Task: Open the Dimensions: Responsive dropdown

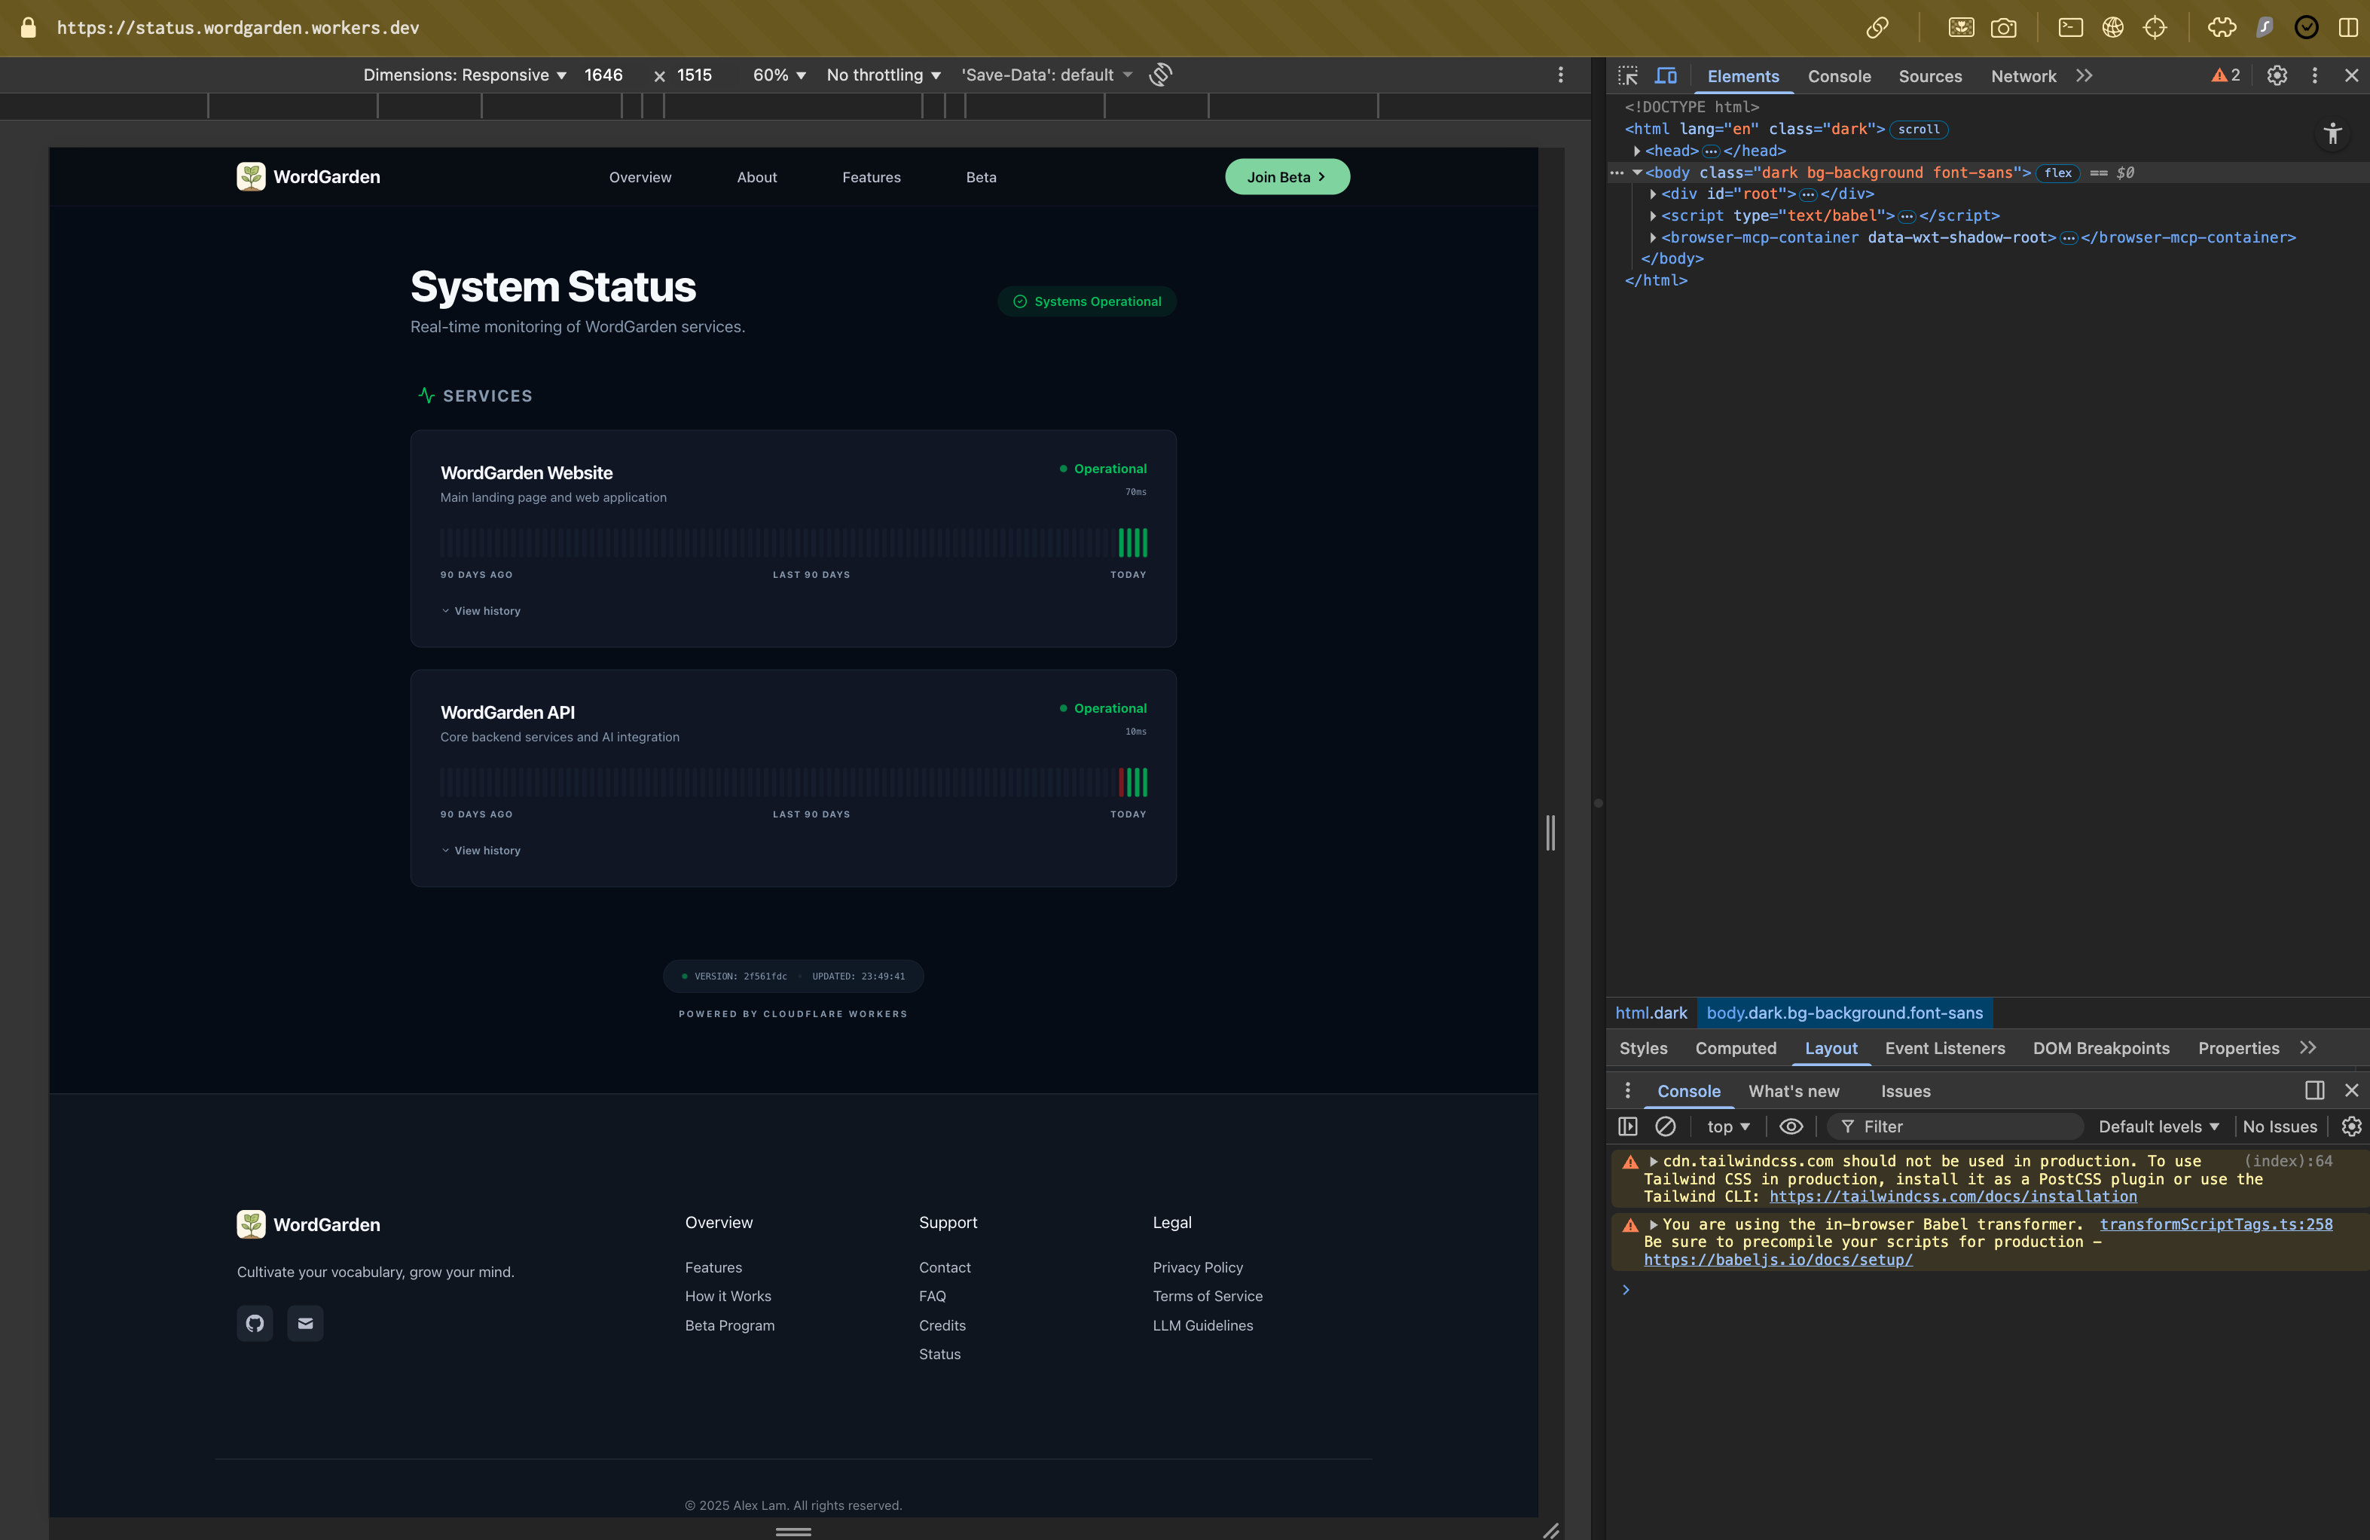Action: (x=464, y=75)
